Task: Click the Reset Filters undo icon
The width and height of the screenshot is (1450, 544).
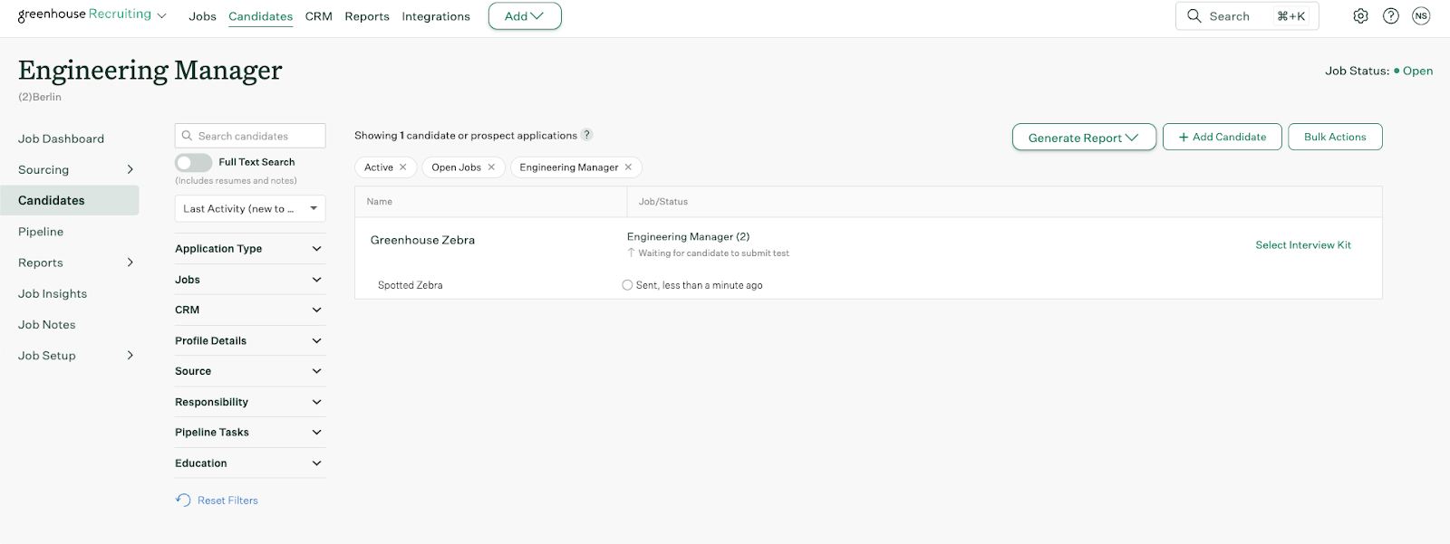Action: point(183,501)
